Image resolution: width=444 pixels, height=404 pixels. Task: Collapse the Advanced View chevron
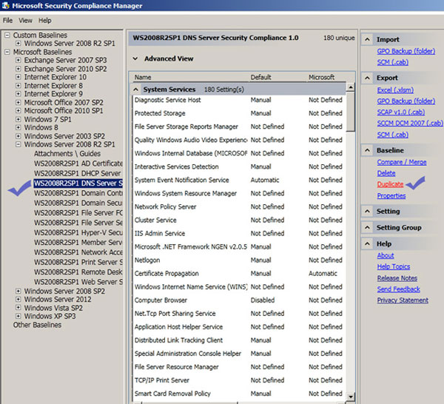(x=135, y=58)
